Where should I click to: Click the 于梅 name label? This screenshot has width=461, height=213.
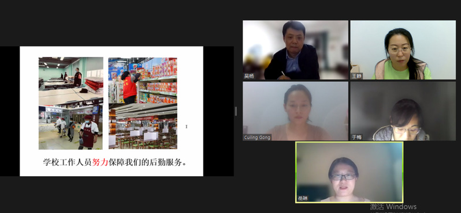(x=356, y=138)
